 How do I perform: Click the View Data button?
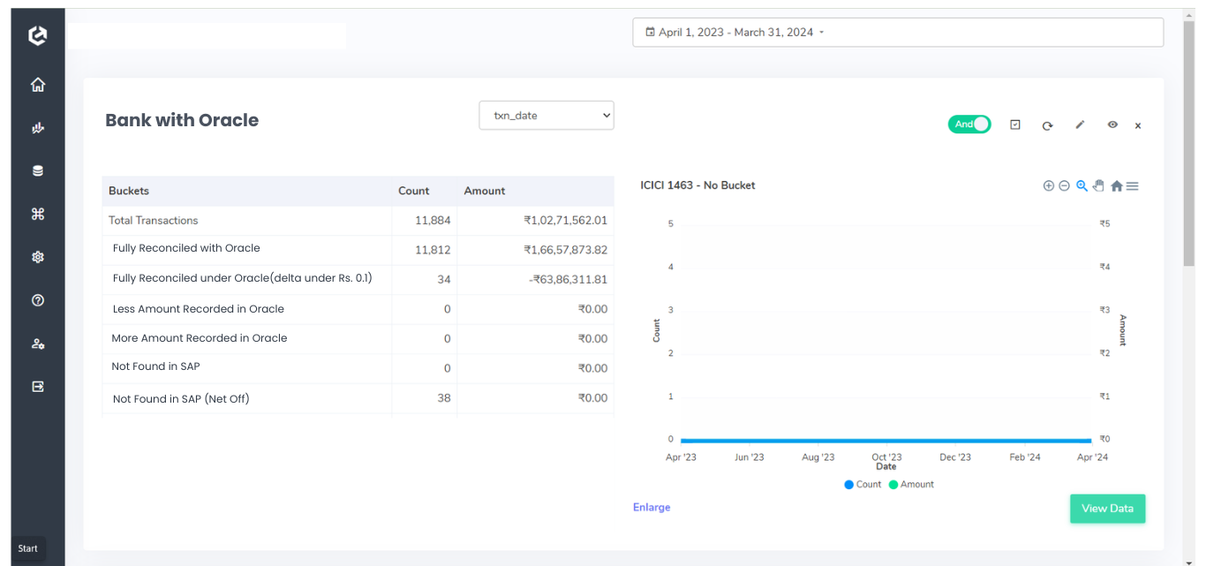[1107, 509]
